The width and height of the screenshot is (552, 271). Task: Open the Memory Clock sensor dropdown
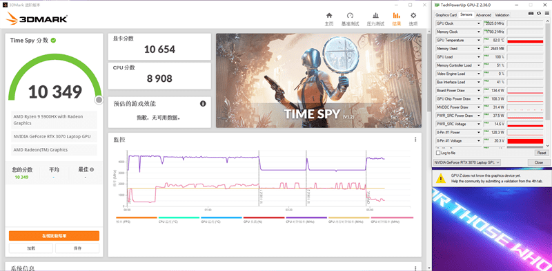[479, 32]
